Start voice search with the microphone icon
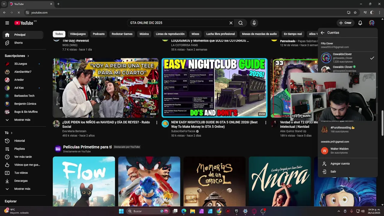 point(254,23)
